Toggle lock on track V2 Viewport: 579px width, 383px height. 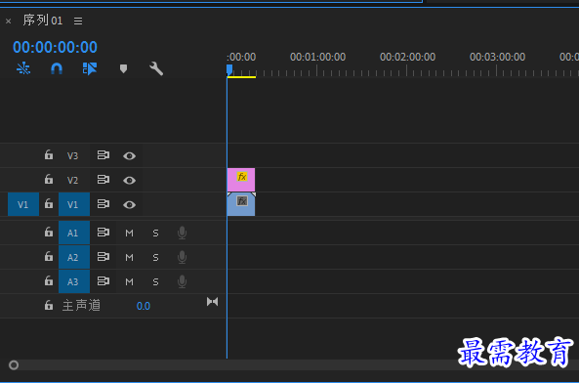tap(49, 180)
